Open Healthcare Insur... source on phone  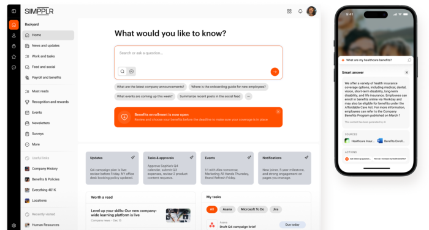tap(359, 141)
